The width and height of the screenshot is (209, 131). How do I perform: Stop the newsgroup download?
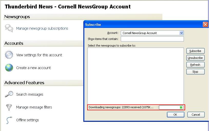point(195,72)
